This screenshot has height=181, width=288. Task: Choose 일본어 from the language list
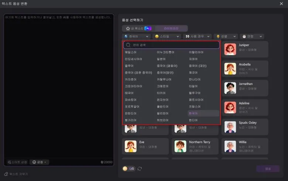pos(161,59)
